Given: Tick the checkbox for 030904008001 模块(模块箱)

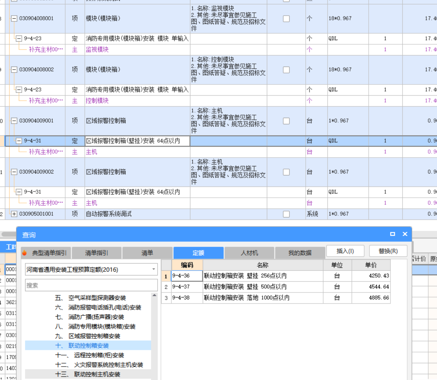Looking at the screenshot, I should coord(286,19).
